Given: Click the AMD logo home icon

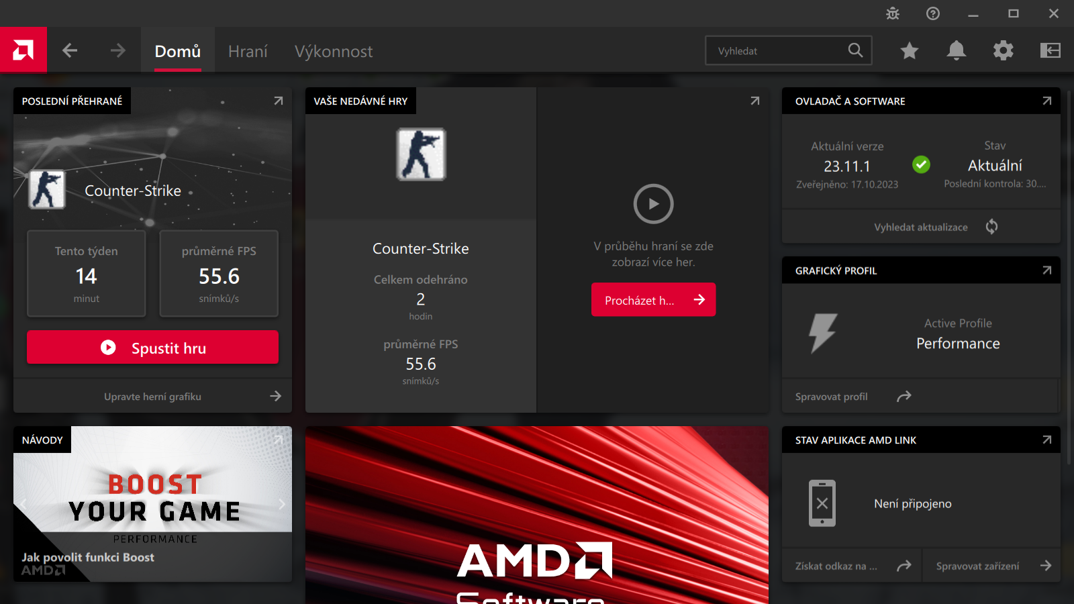Looking at the screenshot, I should coord(23,50).
